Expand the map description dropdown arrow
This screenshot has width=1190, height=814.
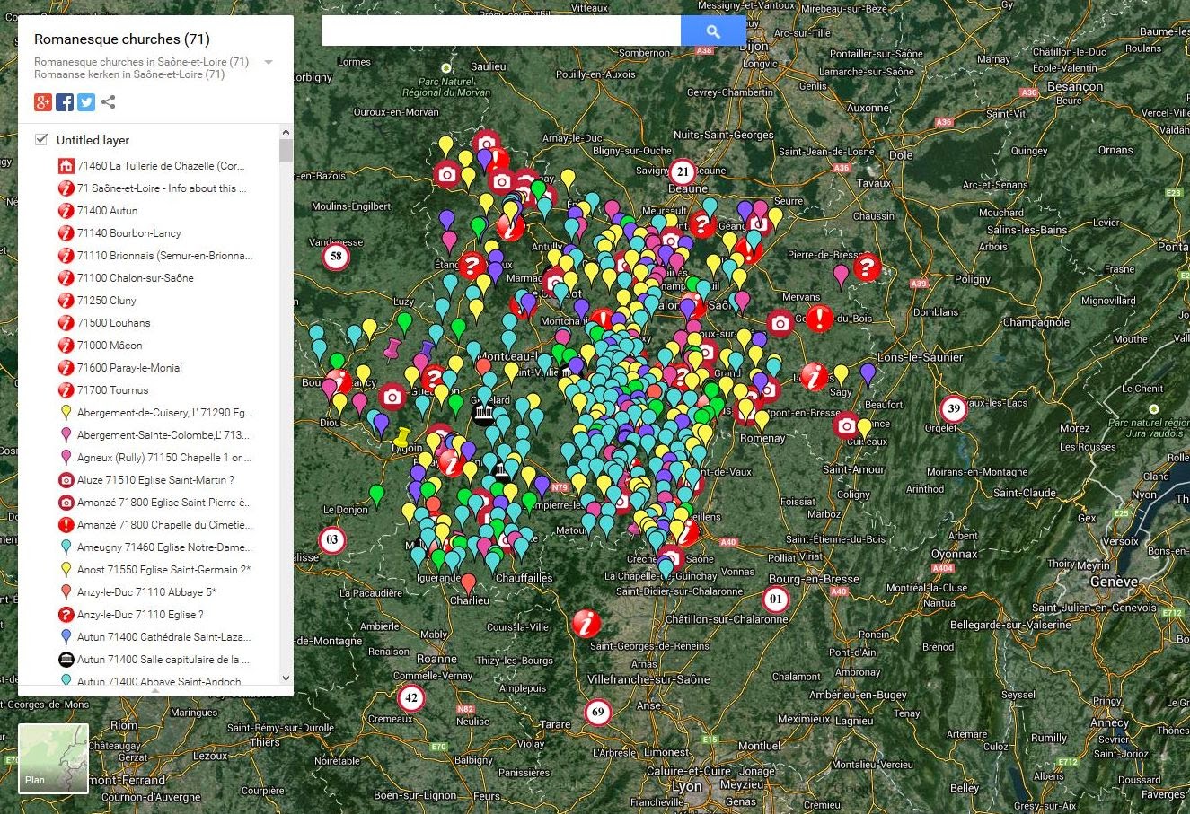point(268,63)
